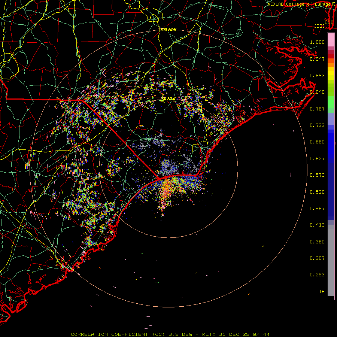Click the DCC product label above the legend
The width and height of the screenshot is (337, 337).
coord(329,22)
